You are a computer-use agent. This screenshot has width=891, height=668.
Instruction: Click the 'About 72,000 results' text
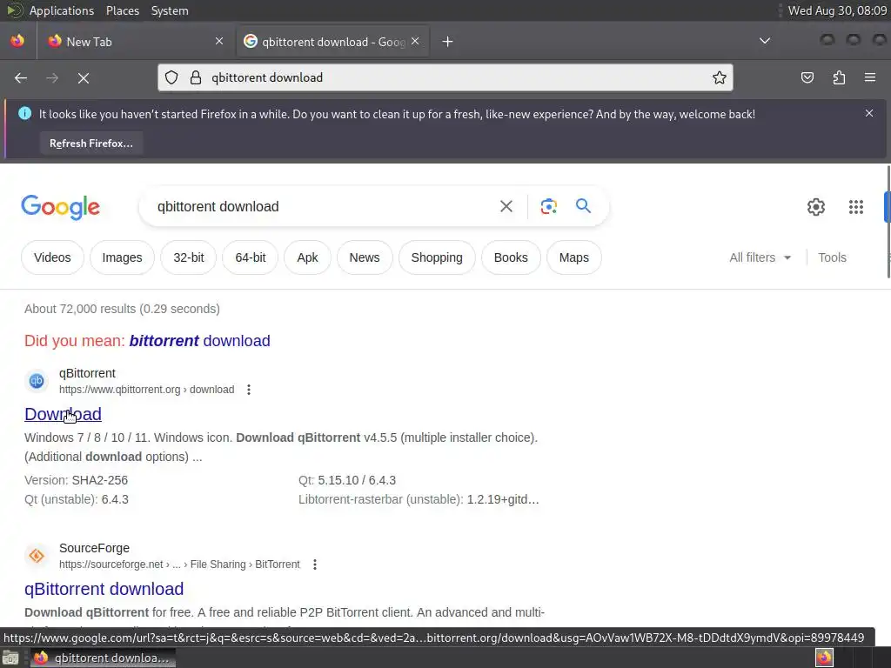[x=122, y=309]
